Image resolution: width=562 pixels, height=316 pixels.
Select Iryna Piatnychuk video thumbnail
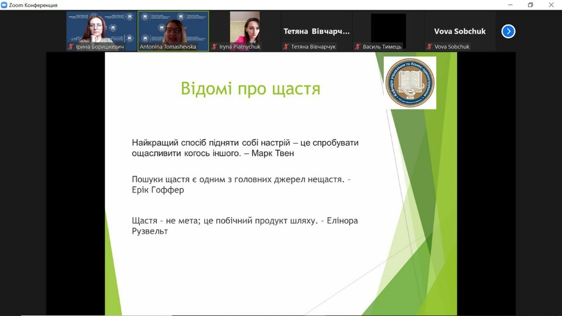coord(245,31)
